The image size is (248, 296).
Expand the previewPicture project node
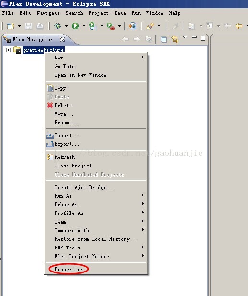tap(8, 50)
